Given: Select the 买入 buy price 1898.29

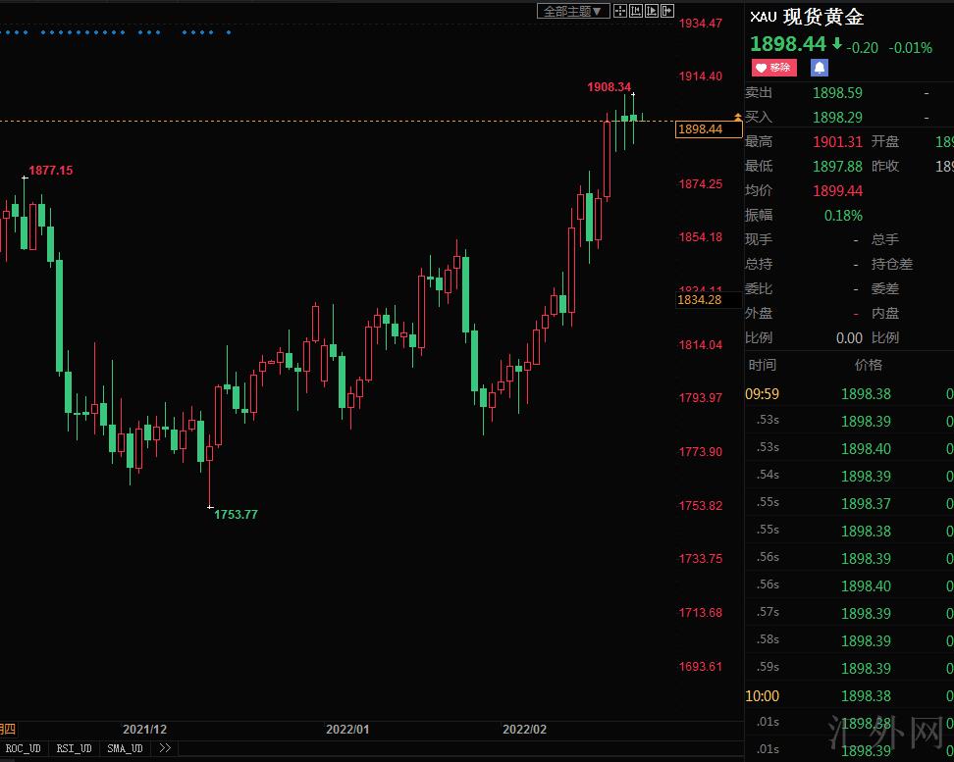Looking at the screenshot, I should click(836, 118).
